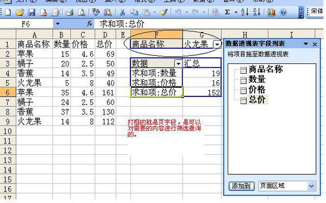Viewport: 326px width, 203px height.
Task: Open file using the folder icon
Action: tap(20, 12)
